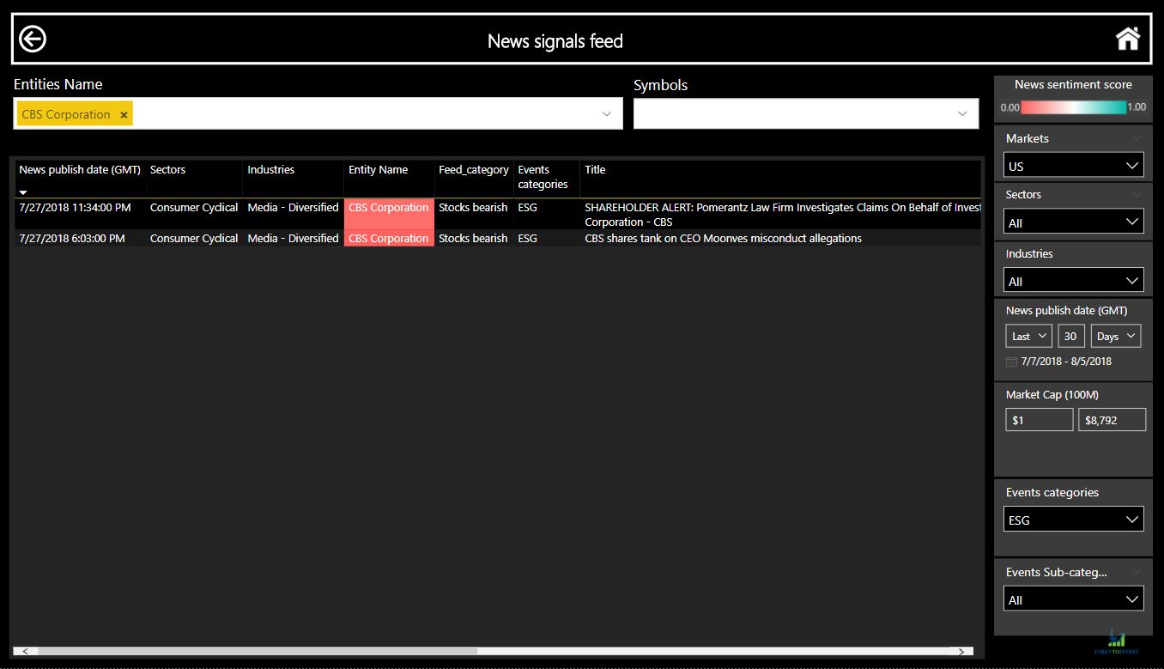This screenshot has width=1164, height=669.
Task: Click CBS Corporation cell in 11:34 PM row
Action: pyautogui.click(x=389, y=214)
